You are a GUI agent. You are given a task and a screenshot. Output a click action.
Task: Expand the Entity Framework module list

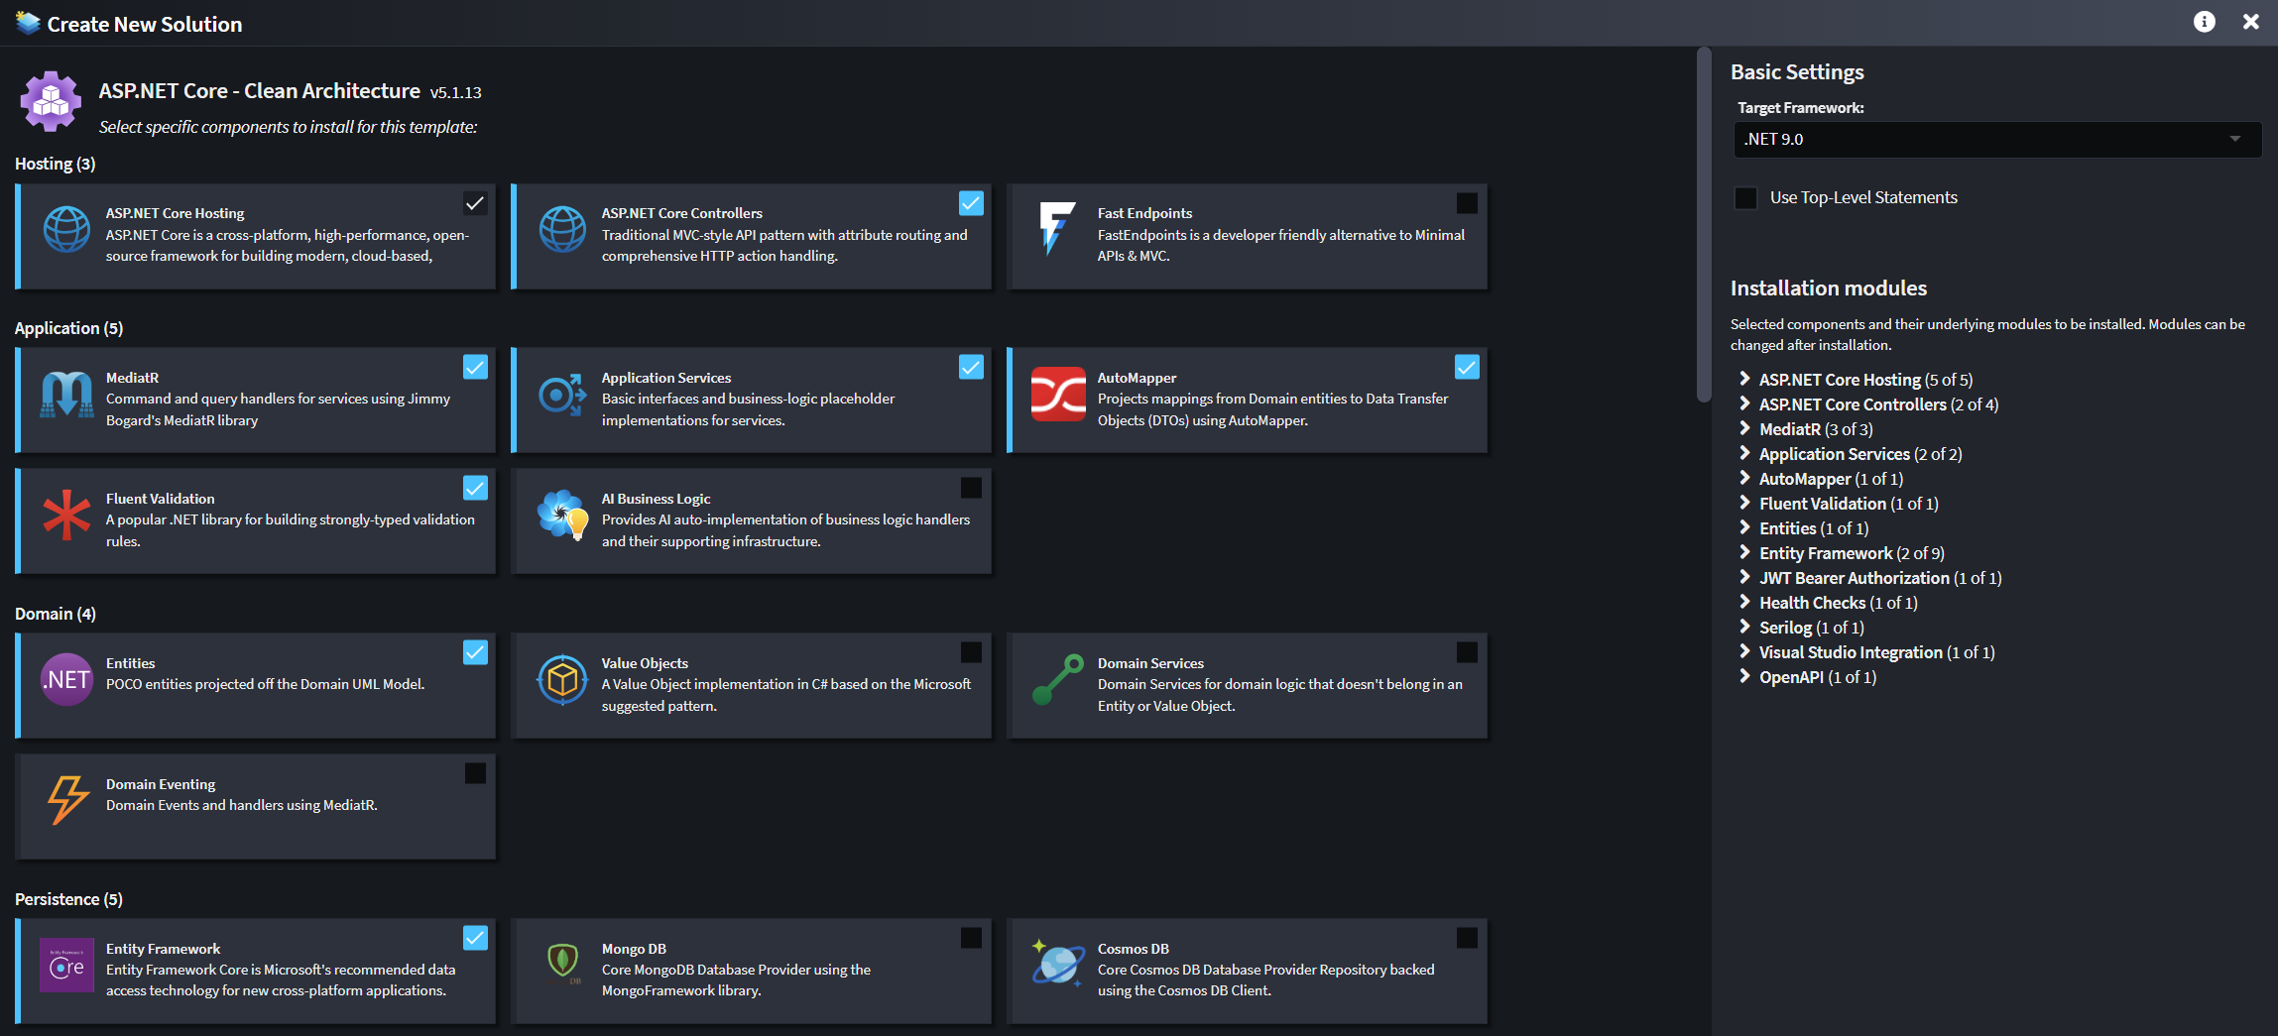(1744, 553)
